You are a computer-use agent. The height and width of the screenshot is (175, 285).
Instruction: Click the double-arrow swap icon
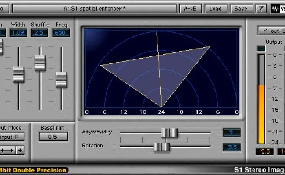point(7,150)
